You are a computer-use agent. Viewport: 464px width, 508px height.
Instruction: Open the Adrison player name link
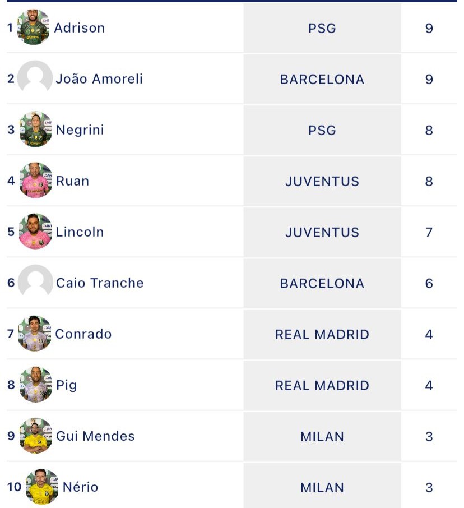(80, 28)
